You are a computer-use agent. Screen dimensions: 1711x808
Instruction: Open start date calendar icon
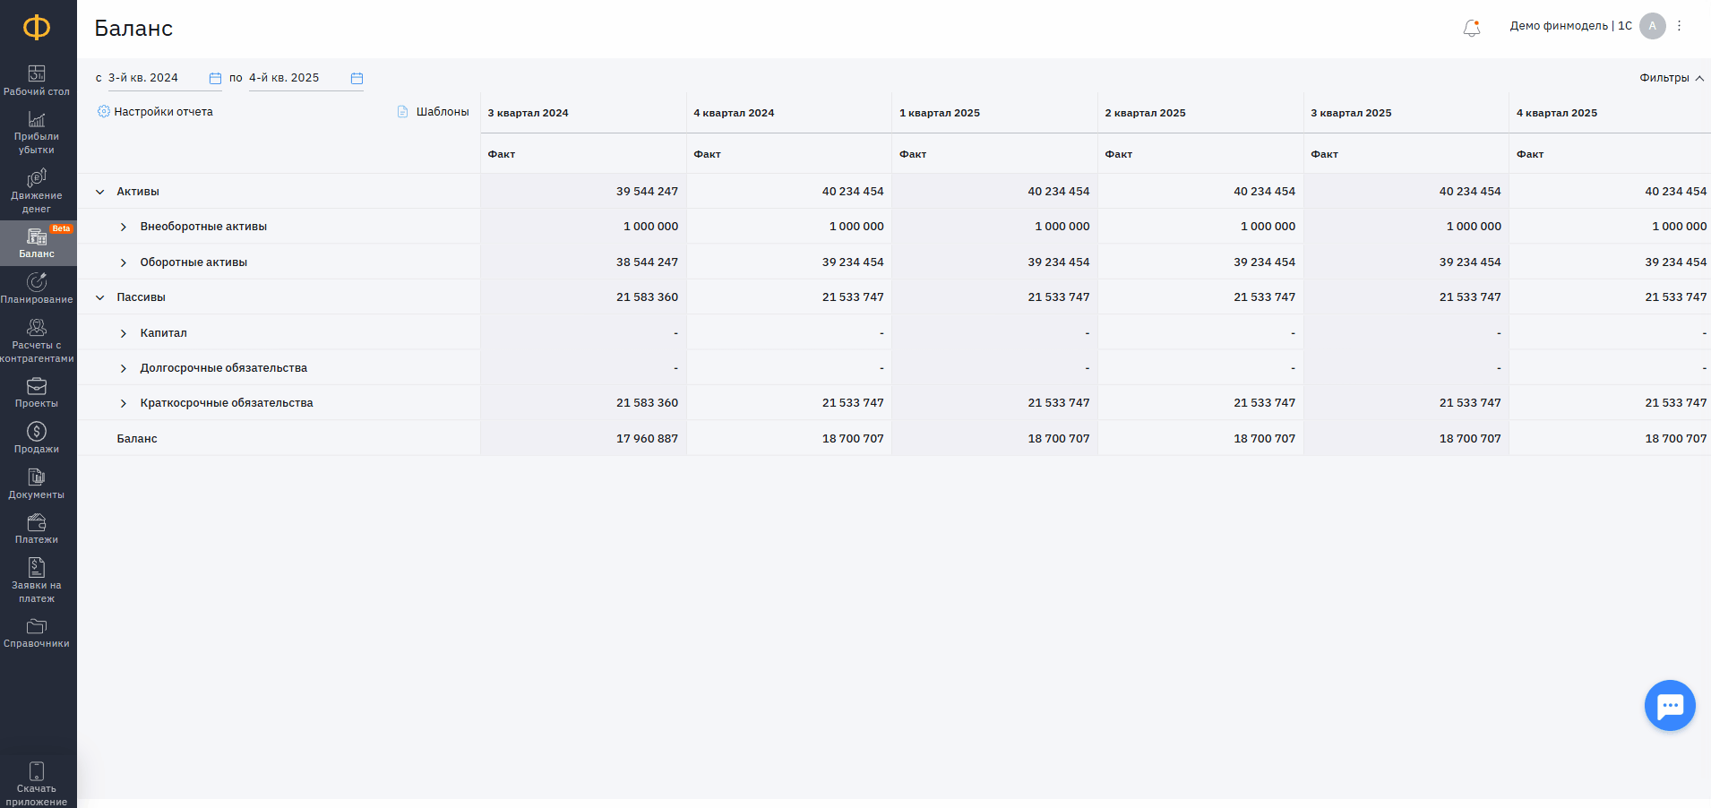click(215, 78)
